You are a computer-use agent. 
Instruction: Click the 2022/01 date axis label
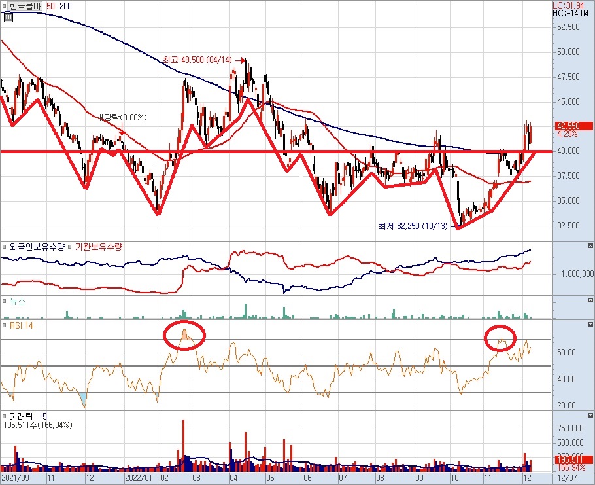tap(138, 478)
